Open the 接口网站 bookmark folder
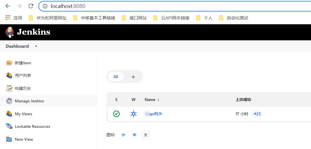Image resolution: width=311 pixels, height=149 pixels. pyautogui.click(x=134, y=18)
